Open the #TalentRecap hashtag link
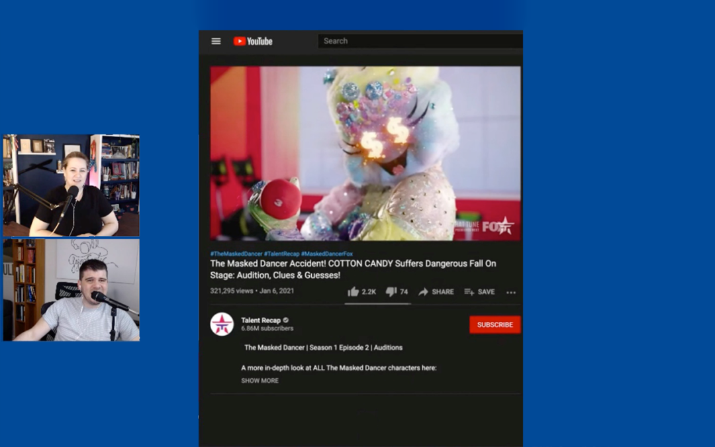This screenshot has height=447, width=715. point(282,254)
